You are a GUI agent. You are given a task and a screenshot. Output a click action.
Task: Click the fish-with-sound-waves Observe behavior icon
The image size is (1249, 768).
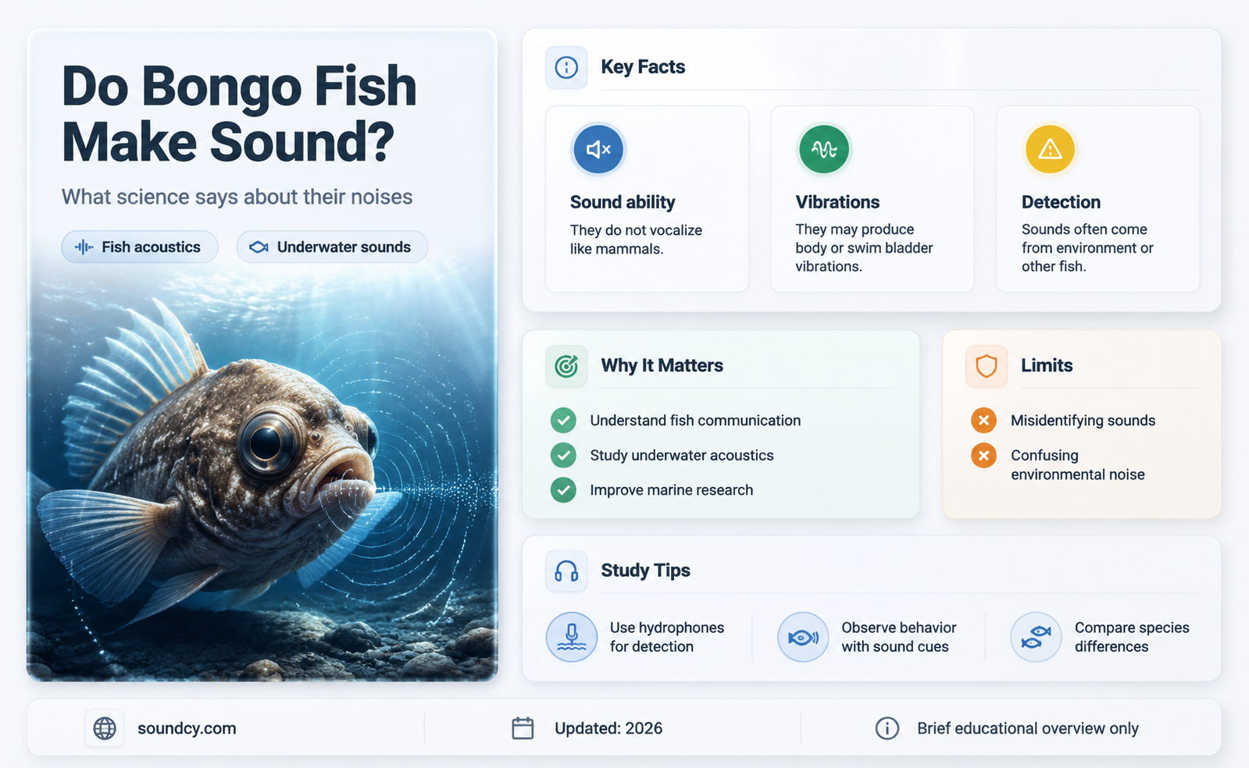[x=803, y=637]
